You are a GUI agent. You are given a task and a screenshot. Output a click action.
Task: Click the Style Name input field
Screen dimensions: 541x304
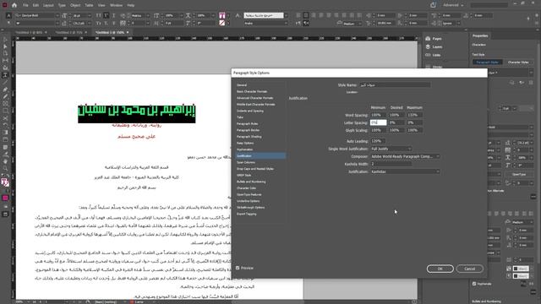click(395, 84)
